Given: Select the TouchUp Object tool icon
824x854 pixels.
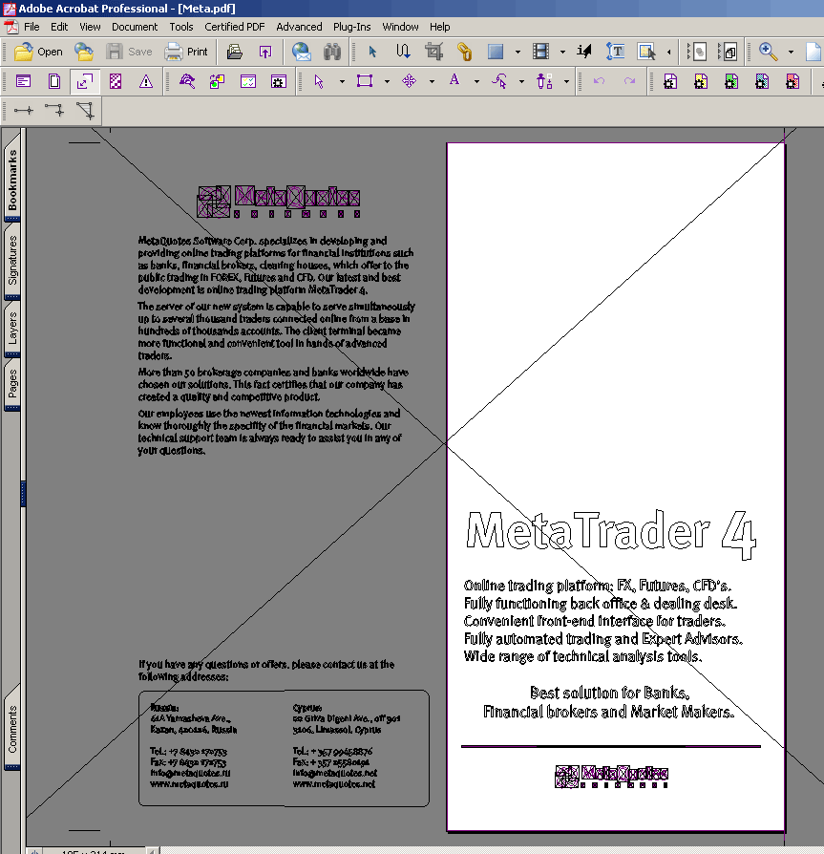Looking at the screenshot, I should (x=646, y=52).
